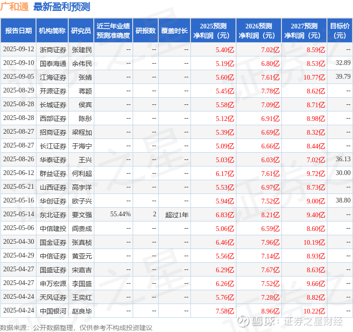Screen dimensions: 353x332
Task: Click 9.66亿 in 申万宏源 row
Action: point(316,284)
